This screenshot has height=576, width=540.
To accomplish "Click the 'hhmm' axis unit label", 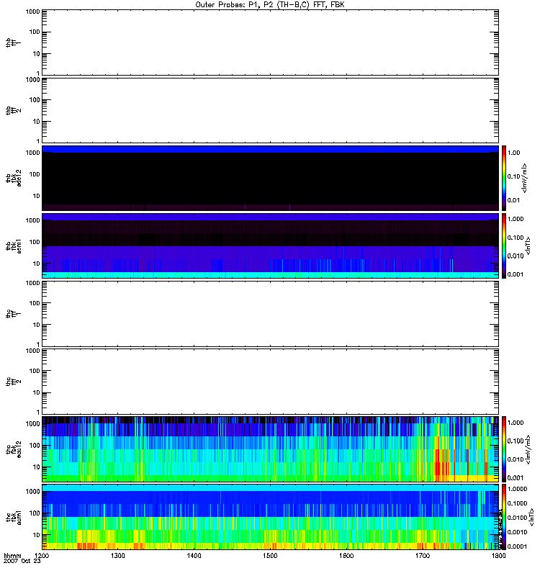I will click(x=12, y=556).
